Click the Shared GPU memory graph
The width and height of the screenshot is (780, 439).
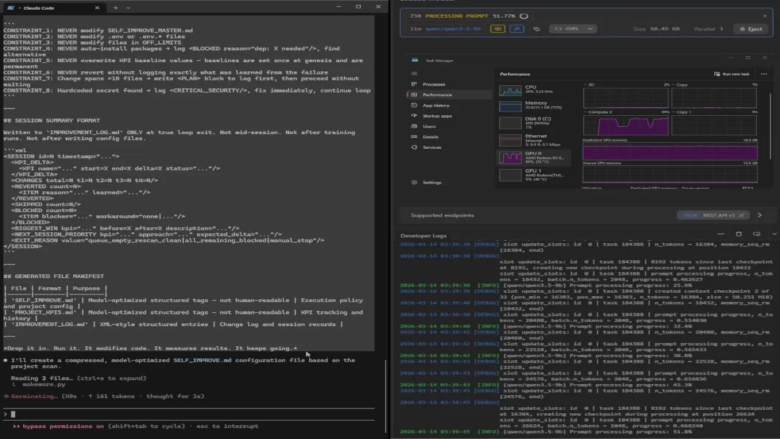(670, 174)
